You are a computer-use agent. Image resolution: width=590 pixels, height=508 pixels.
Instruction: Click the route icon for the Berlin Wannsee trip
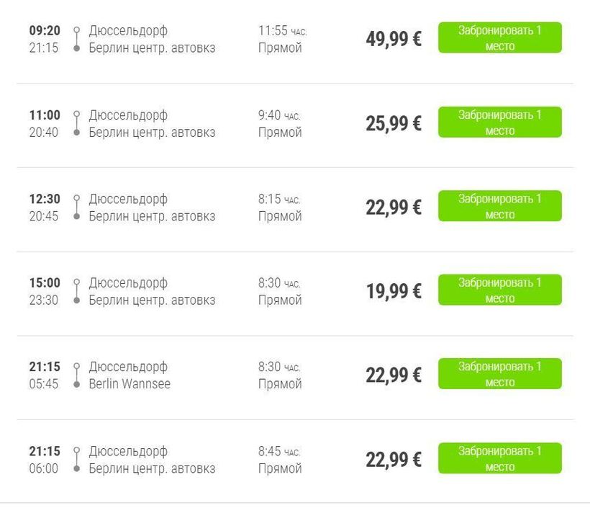(x=76, y=375)
